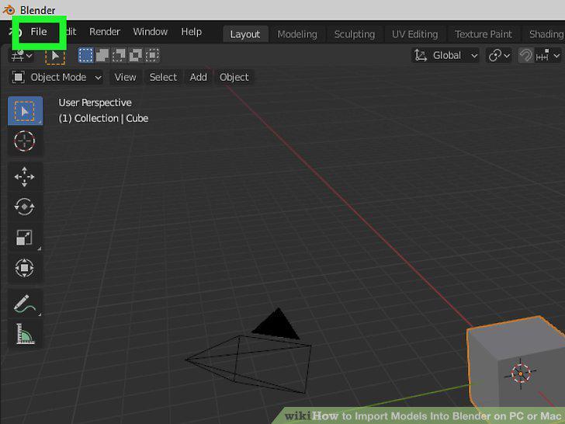Open the pivot point dropdown
The width and height of the screenshot is (565, 424).
click(499, 56)
